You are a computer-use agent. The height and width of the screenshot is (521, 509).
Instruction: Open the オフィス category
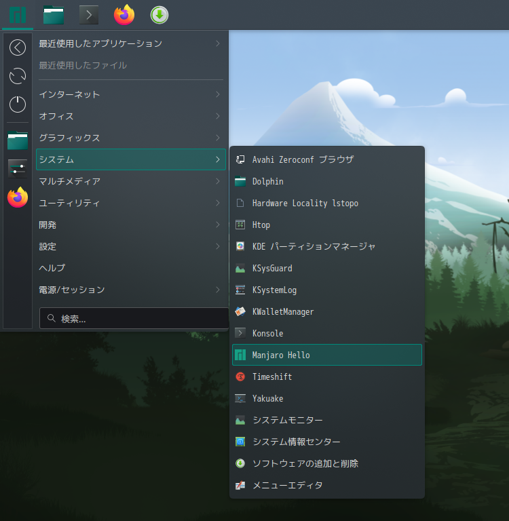(x=131, y=116)
